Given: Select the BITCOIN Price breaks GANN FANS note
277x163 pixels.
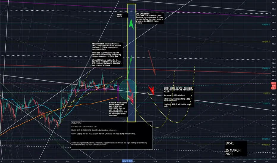Looking at the screenshot, I should pos(118,109).
